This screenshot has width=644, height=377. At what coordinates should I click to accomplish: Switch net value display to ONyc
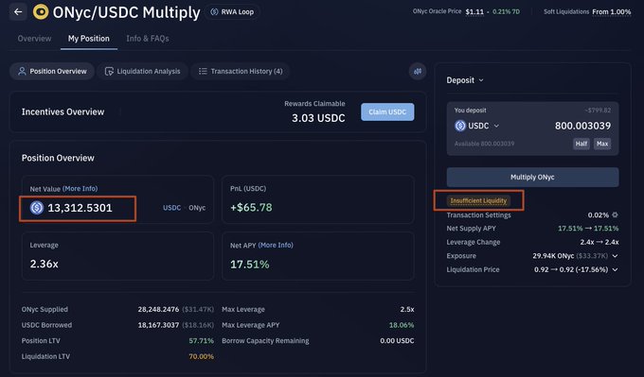tap(197, 208)
